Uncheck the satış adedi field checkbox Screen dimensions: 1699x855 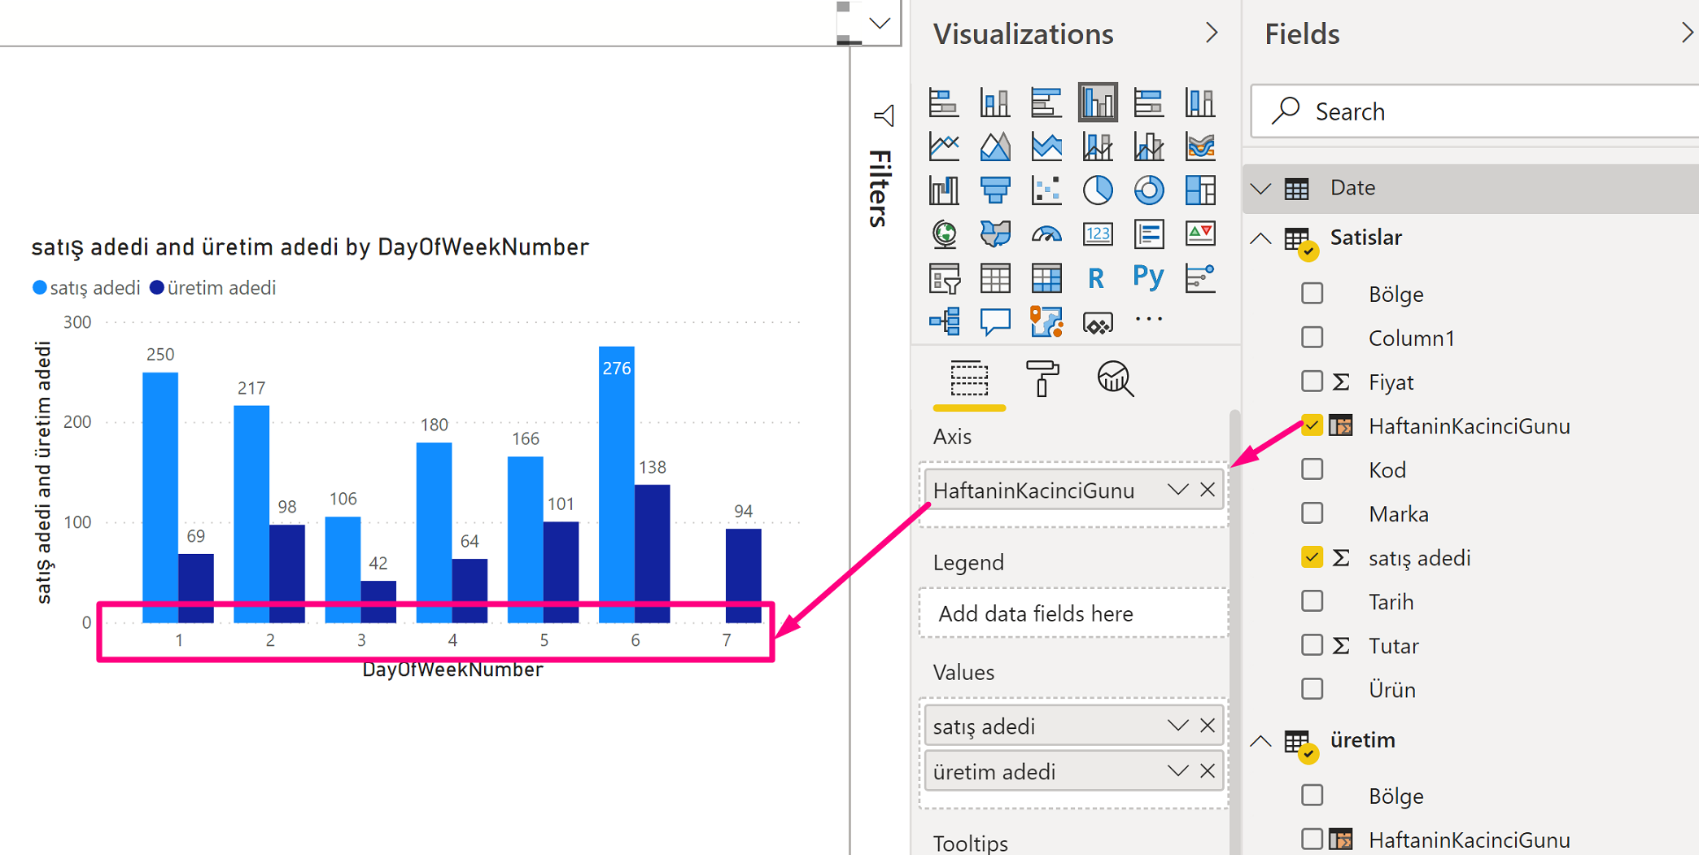1312,557
